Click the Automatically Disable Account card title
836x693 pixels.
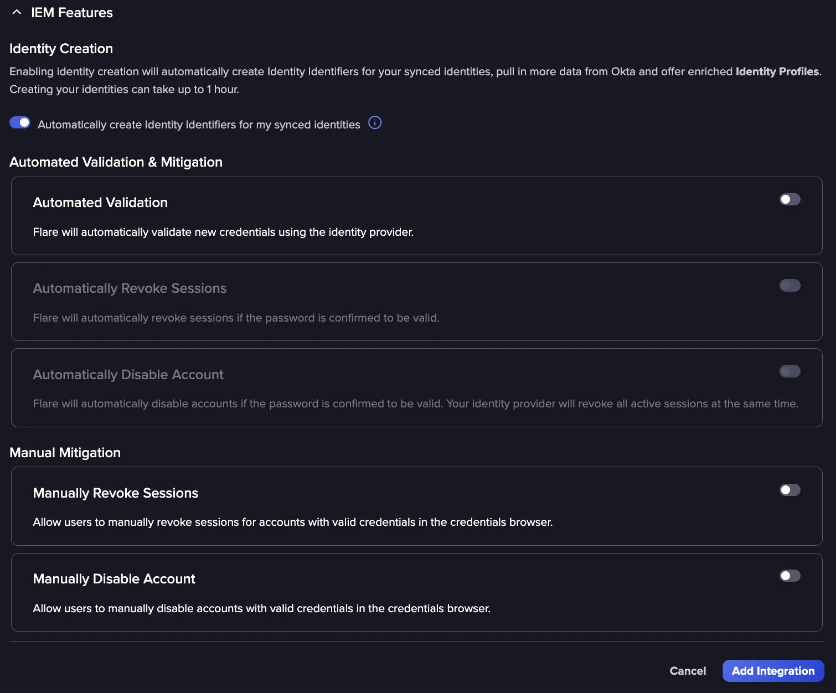(x=128, y=375)
